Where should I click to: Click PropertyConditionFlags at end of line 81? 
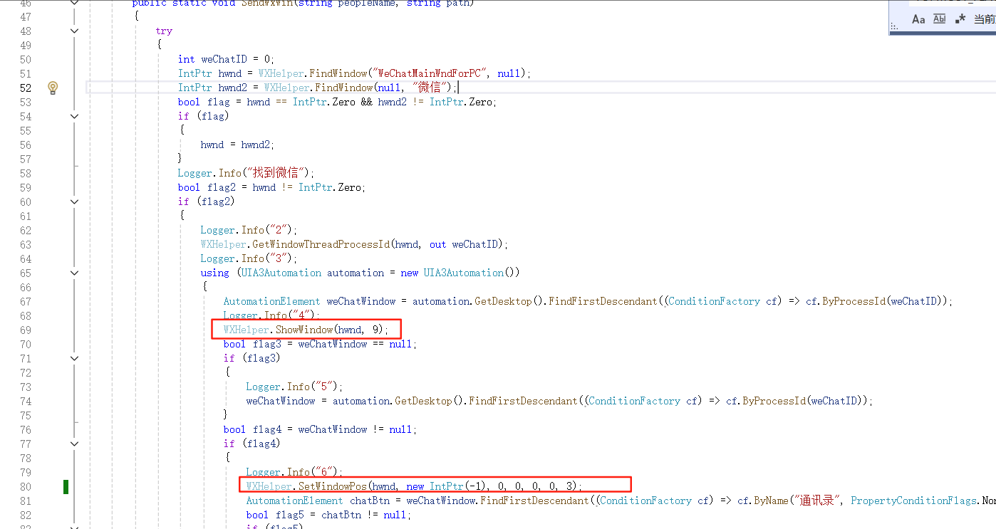(x=913, y=501)
